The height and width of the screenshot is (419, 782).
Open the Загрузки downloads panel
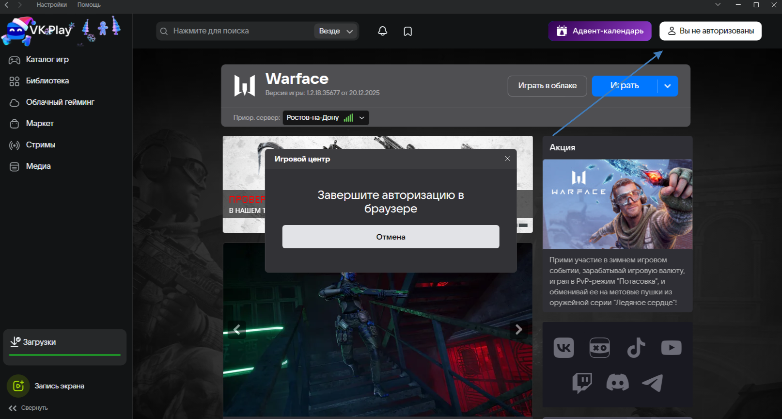(65, 347)
